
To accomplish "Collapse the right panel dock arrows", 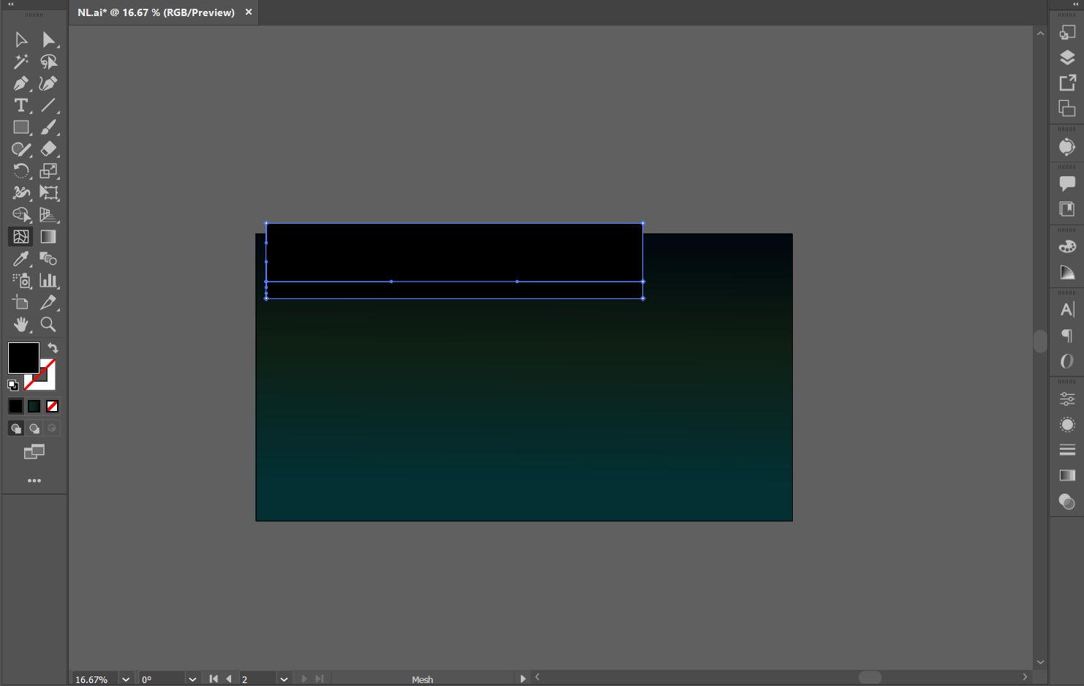I will coord(1076,4).
